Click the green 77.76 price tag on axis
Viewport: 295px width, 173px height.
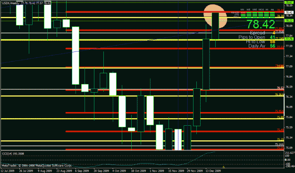pyautogui.click(x=289, y=39)
